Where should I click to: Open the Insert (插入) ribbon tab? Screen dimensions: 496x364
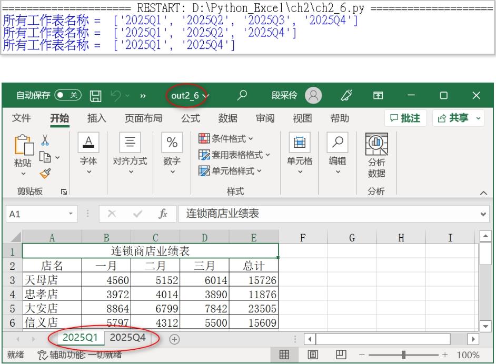point(97,118)
